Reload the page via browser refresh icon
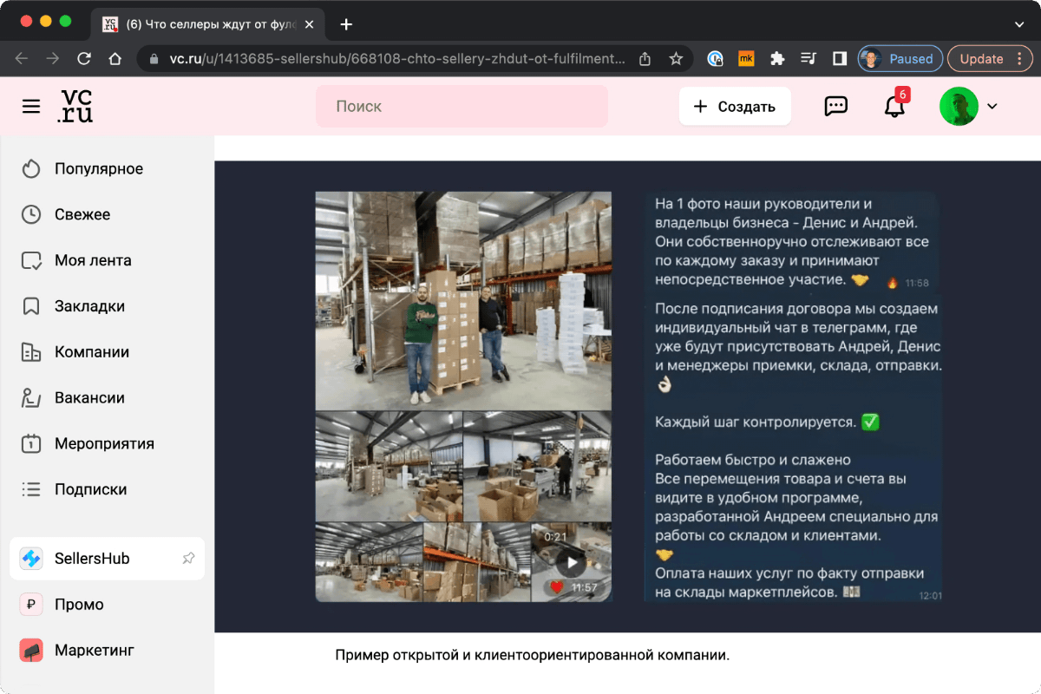 point(83,58)
